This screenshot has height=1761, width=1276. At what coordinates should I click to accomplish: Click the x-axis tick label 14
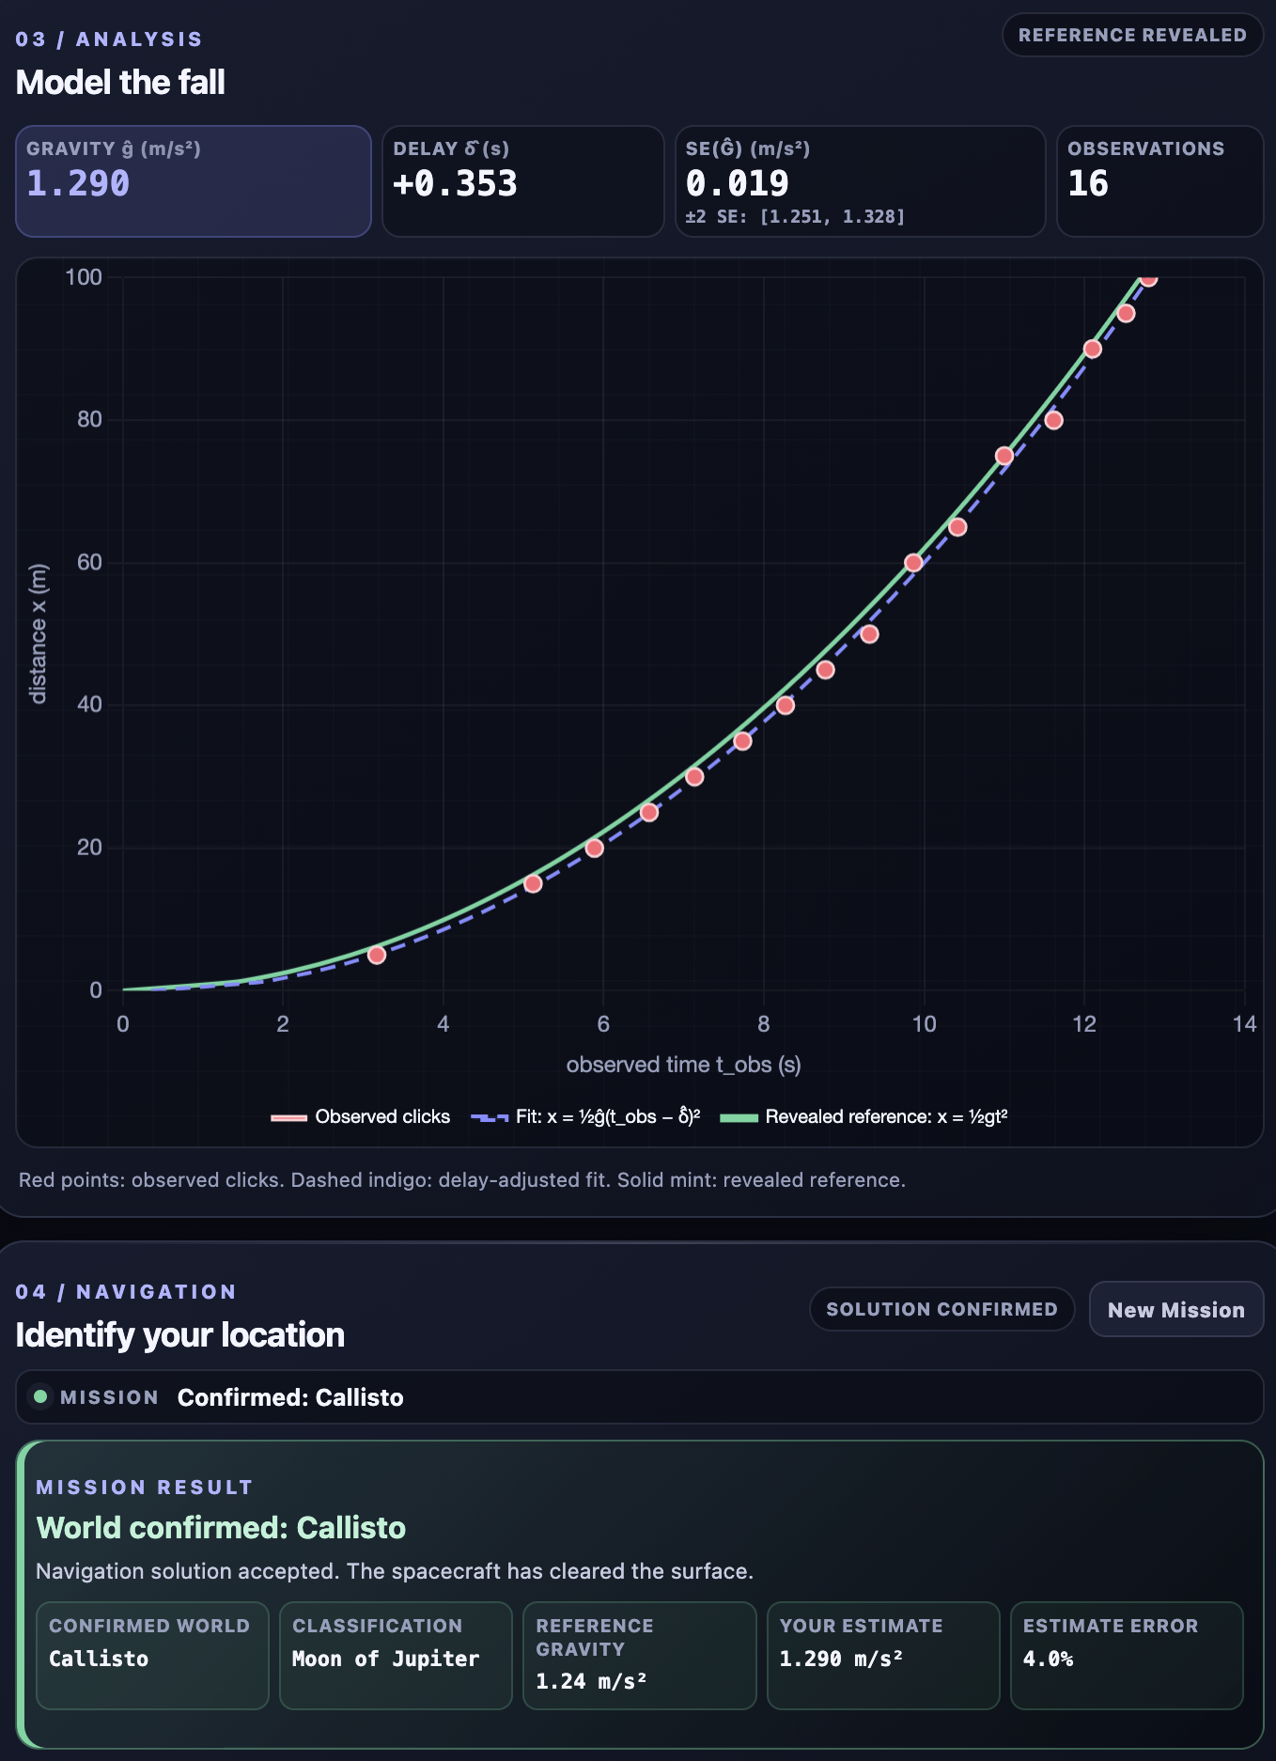tap(1244, 1024)
